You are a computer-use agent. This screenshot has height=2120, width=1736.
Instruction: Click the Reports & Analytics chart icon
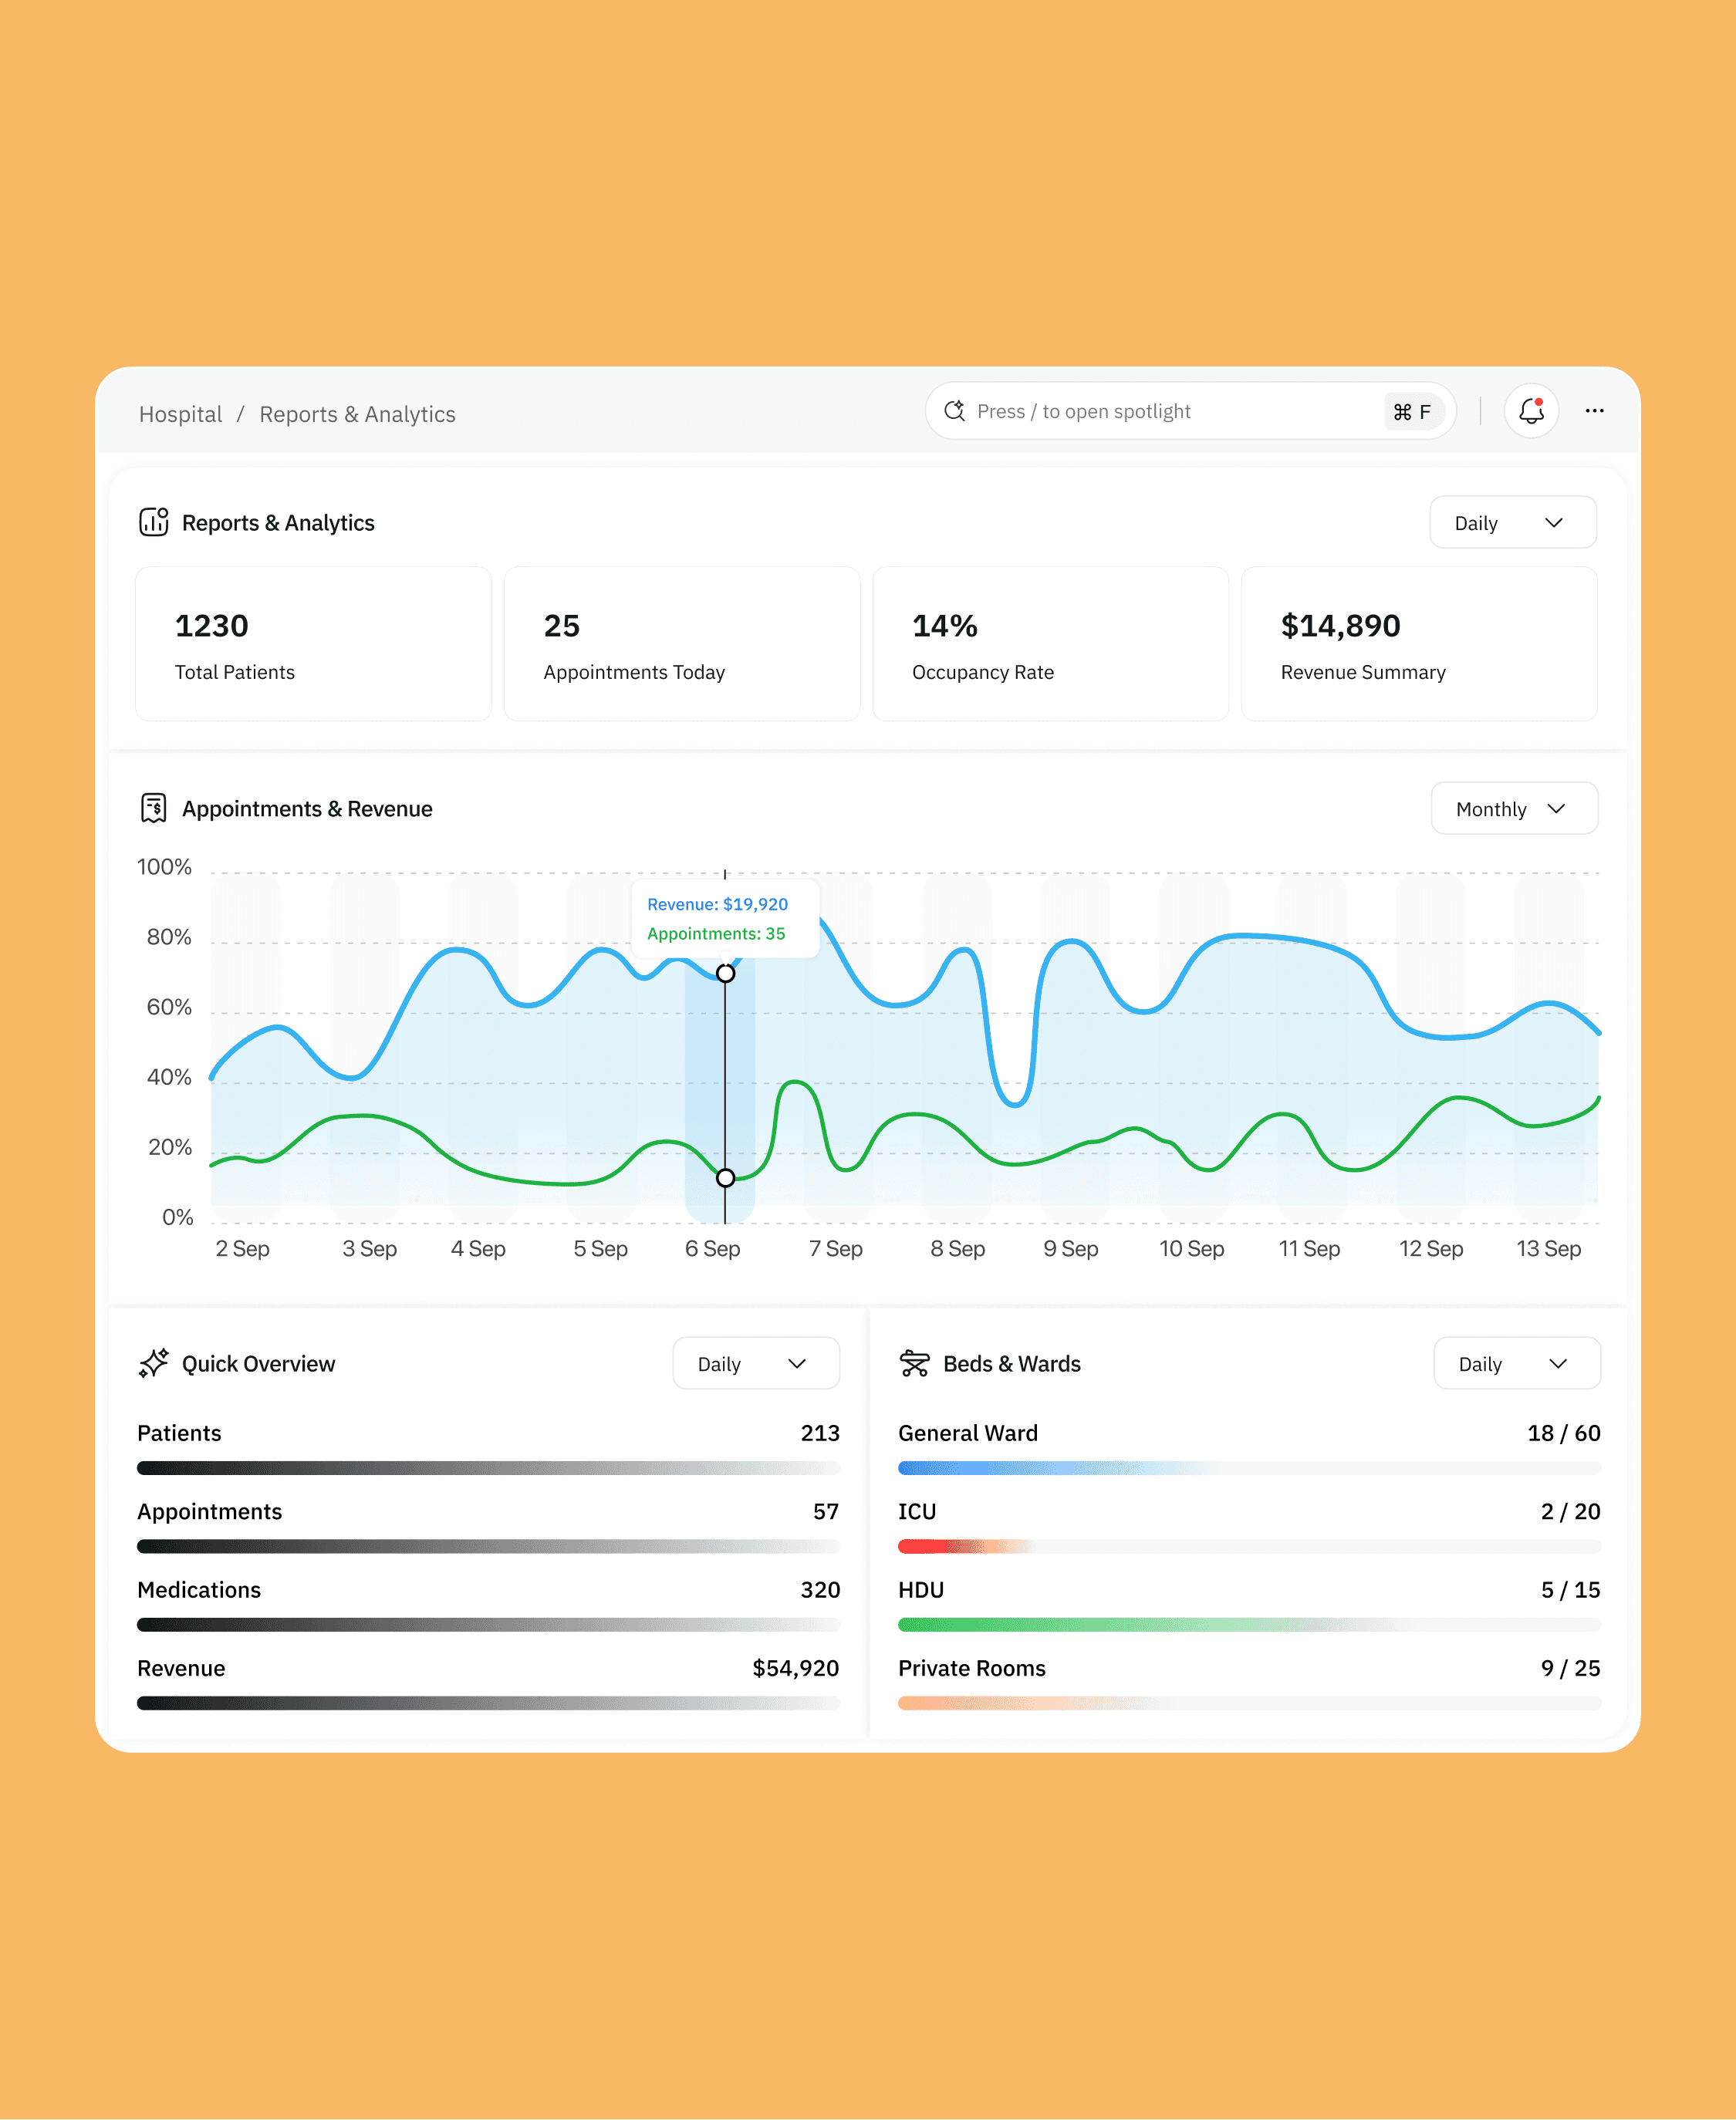pyautogui.click(x=153, y=522)
